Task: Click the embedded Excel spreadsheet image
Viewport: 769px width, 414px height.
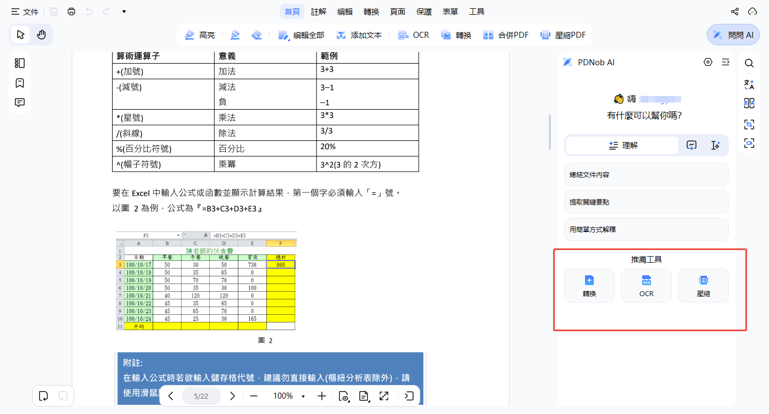Action: [206, 281]
